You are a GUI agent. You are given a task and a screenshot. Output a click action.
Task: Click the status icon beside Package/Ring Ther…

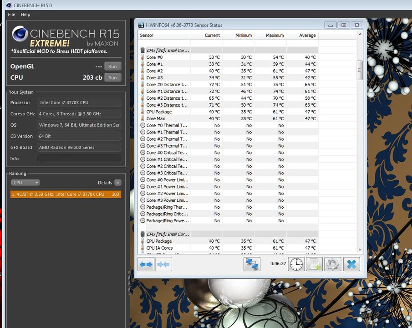142,207
